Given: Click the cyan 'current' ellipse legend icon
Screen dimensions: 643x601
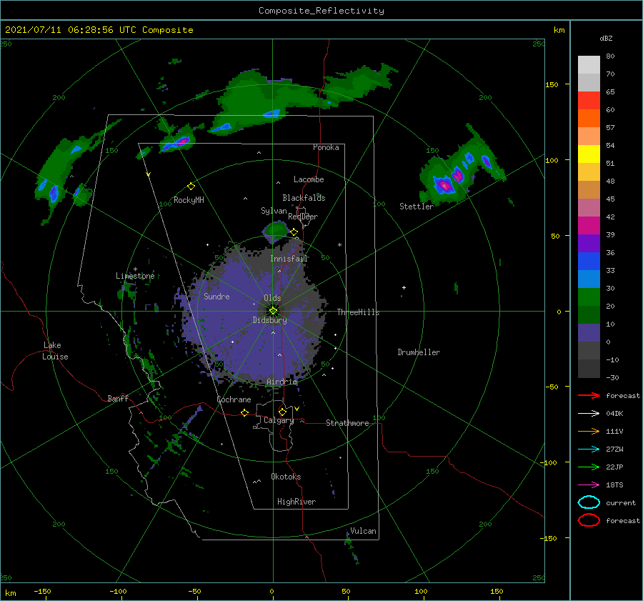Looking at the screenshot, I should pos(589,502).
